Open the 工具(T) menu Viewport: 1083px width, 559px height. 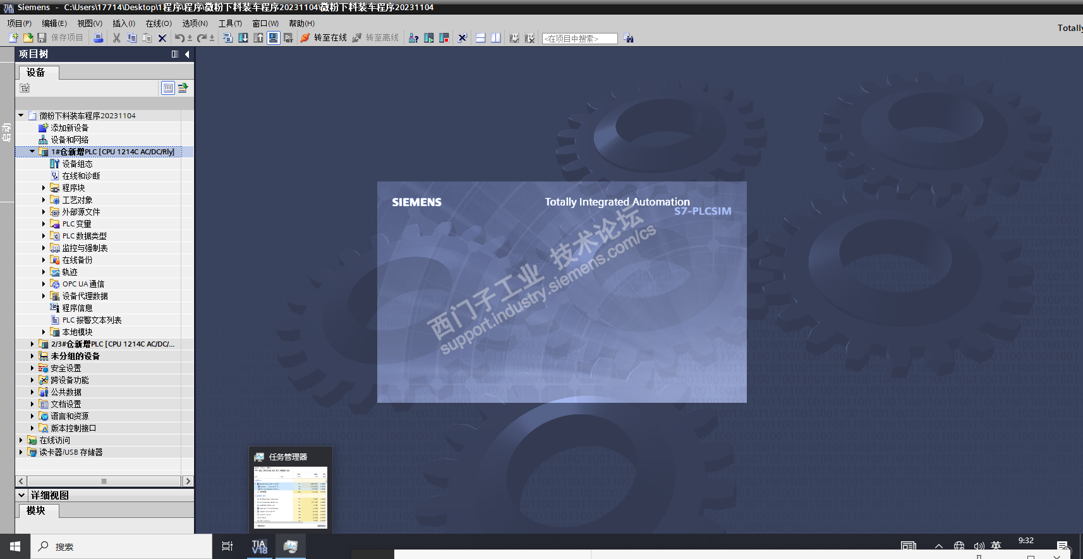pos(230,23)
